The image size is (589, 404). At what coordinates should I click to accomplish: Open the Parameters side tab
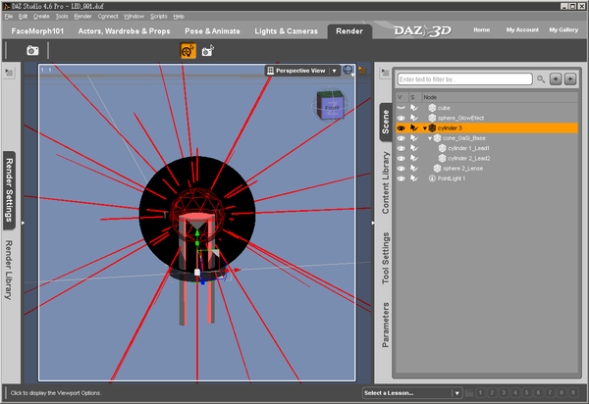pos(386,325)
